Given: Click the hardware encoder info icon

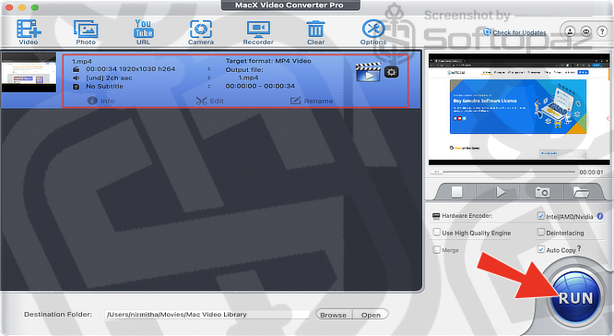Looking at the screenshot, I should [600, 216].
